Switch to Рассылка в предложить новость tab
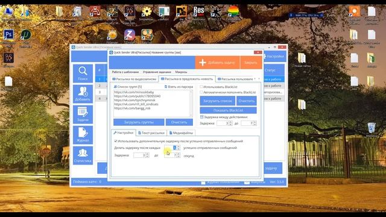Image resolution: width=386 pixels, height=217 pixels. point(187,79)
